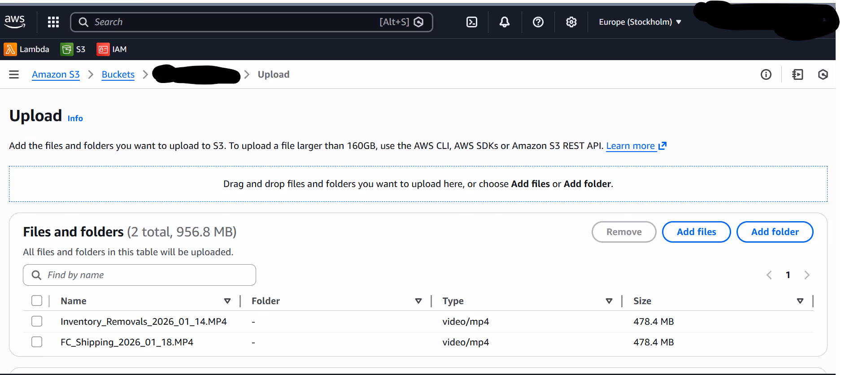The height and width of the screenshot is (375, 841).
Task: Open the AWS services grid menu
Action: click(53, 22)
